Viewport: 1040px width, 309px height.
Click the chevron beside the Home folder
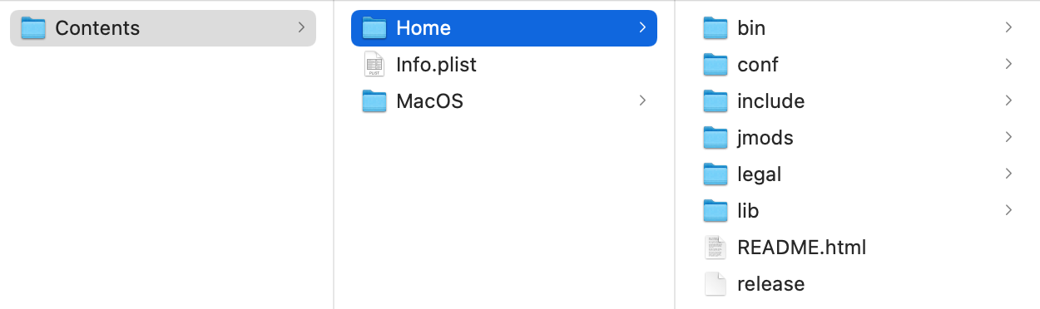tap(642, 27)
